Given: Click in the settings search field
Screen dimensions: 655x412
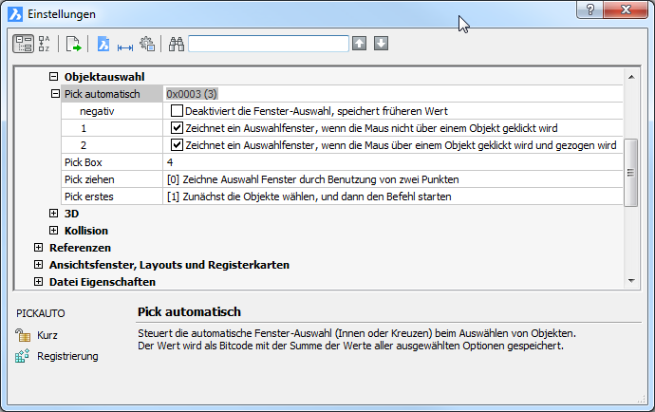Looking at the screenshot, I should (x=268, y=44).
